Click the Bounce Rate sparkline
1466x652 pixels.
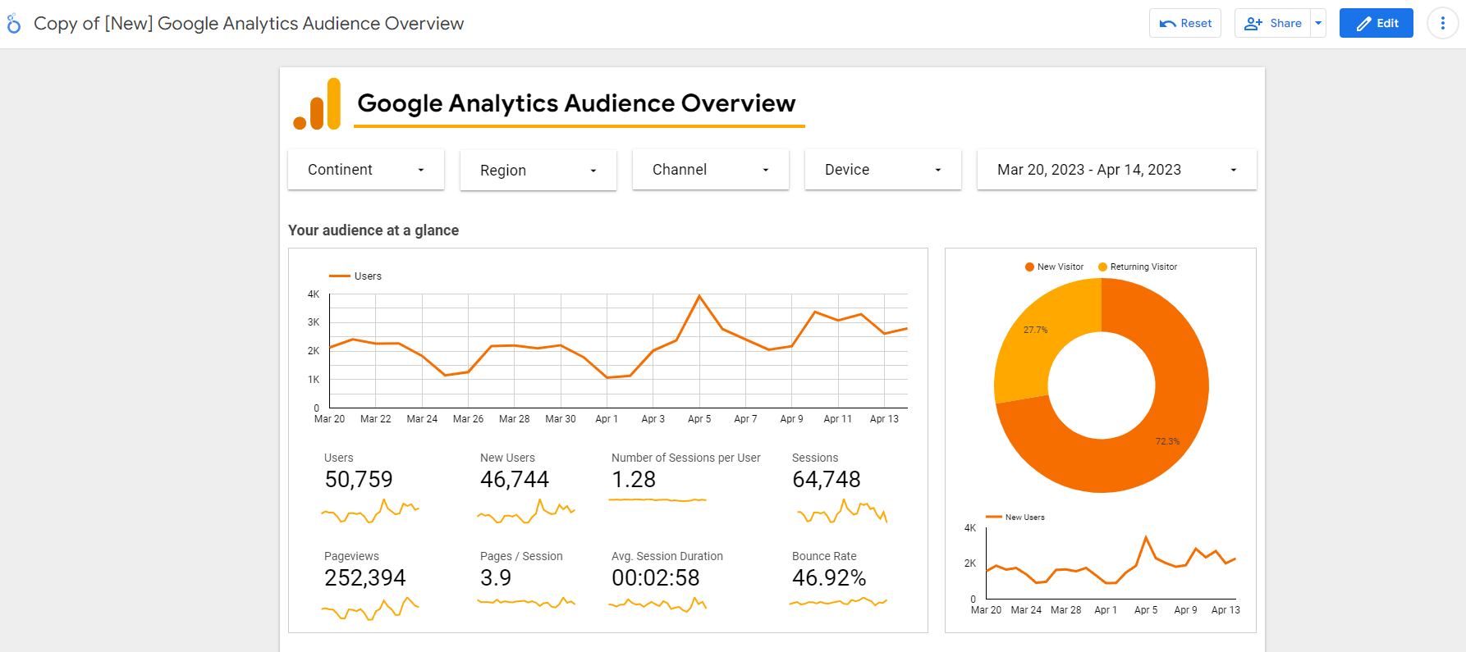(x=838, y=602)
